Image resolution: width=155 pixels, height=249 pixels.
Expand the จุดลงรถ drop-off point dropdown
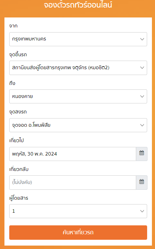point(78,125)
